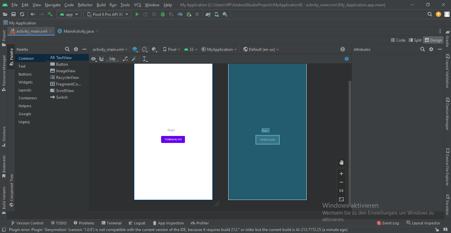The width and height of the screenshot is (451, 233).
Task: Switch to the MainActivity.java tab
Action: point(79,31)
